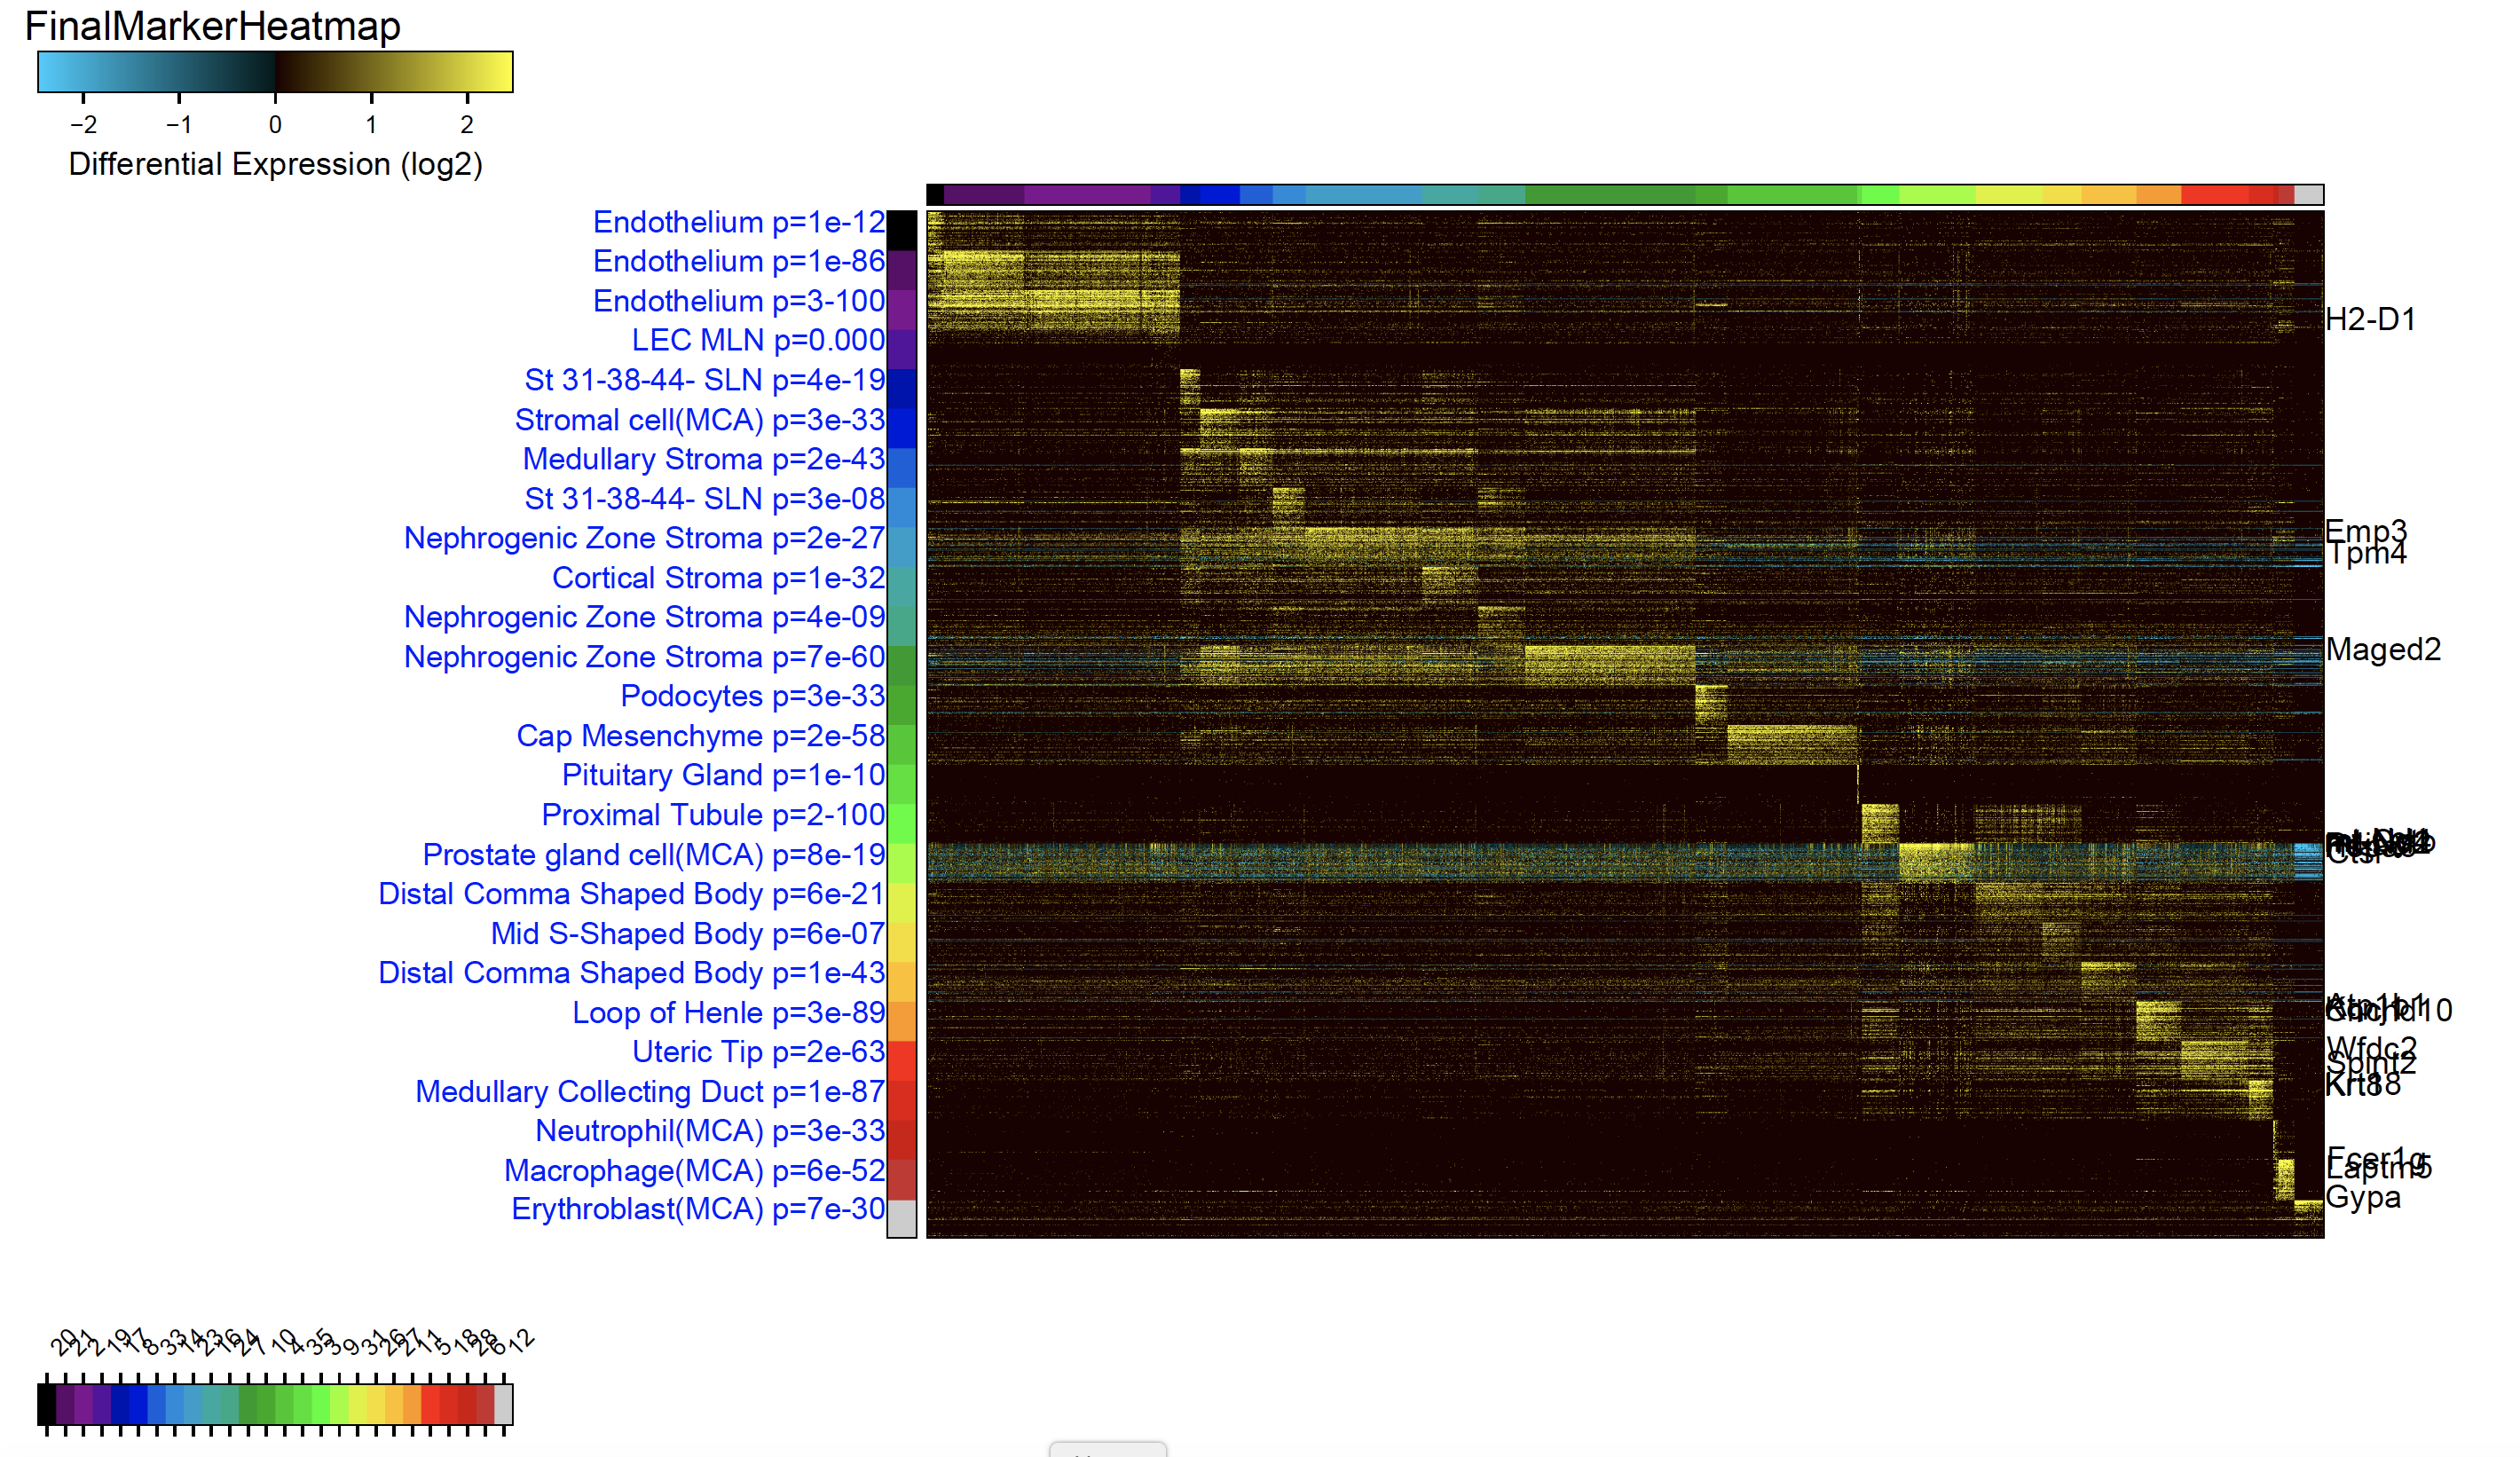Select Distal Comma Shaped Body p=6e-21 label
This screenshot has width=2520, height=1457.
[x=631, y=894]
